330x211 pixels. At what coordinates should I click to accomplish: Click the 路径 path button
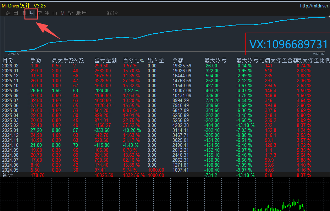tap(112, 13)
